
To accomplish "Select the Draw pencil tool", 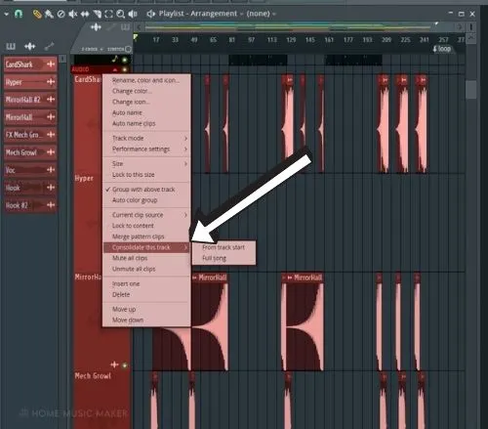I will [37, 14].
